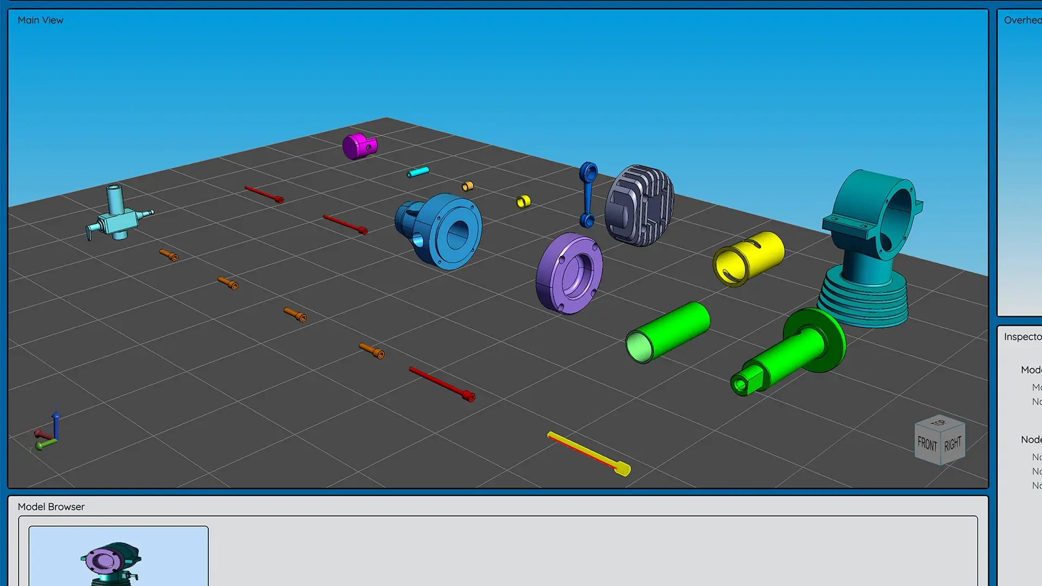The height and width of the screenshot is (586, 1042).
Task: Open the Inspector panel header
Action: tap(1022, 336)
